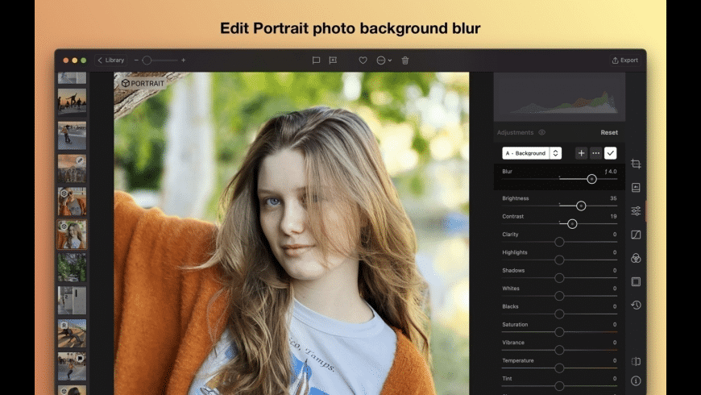Click the Shadows slider handle

tap(559, 278)
